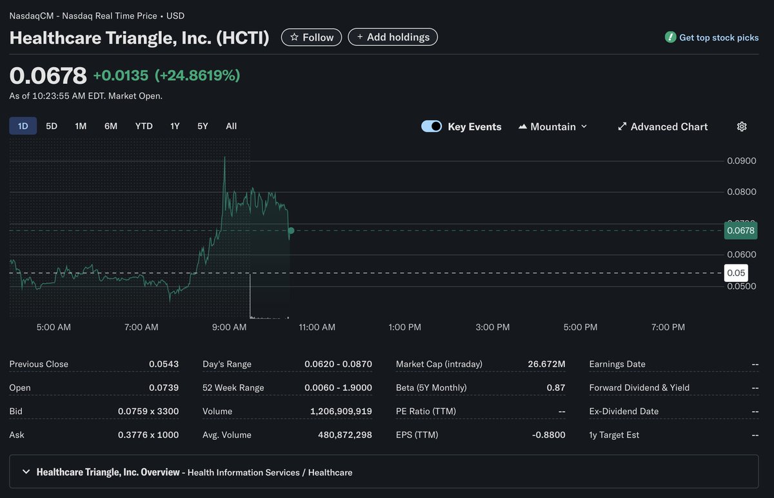Click the 1y Target Est label
Viewport: 774px width, 498px height.
point(614,435)
